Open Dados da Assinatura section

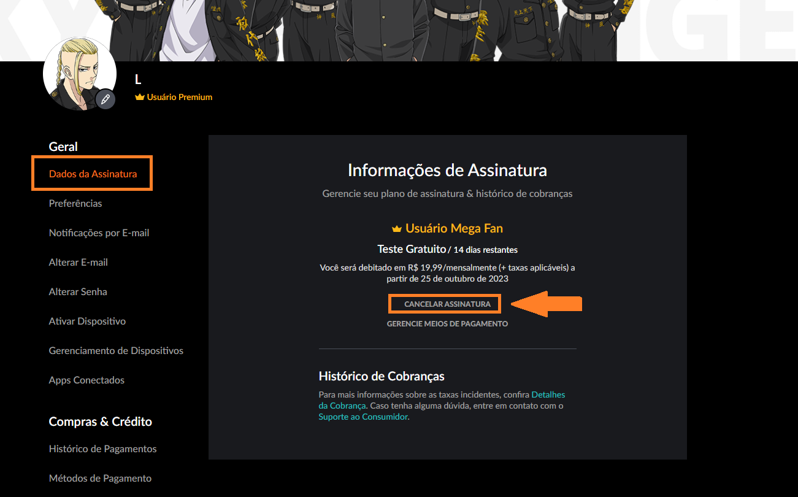[93, 174]
